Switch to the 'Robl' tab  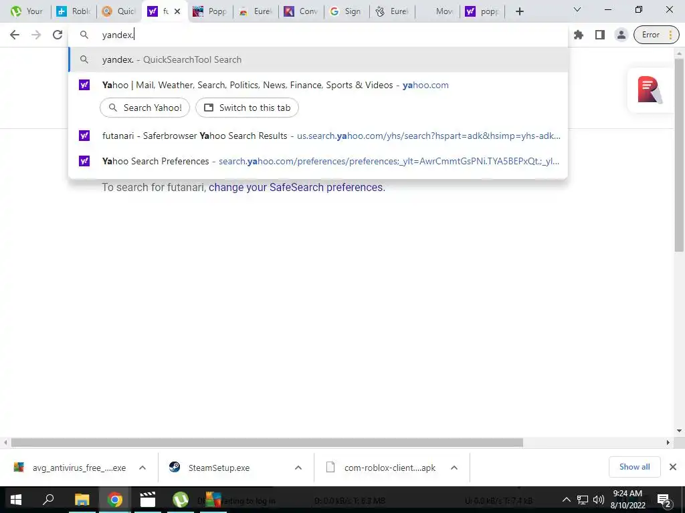pos(74,11)
